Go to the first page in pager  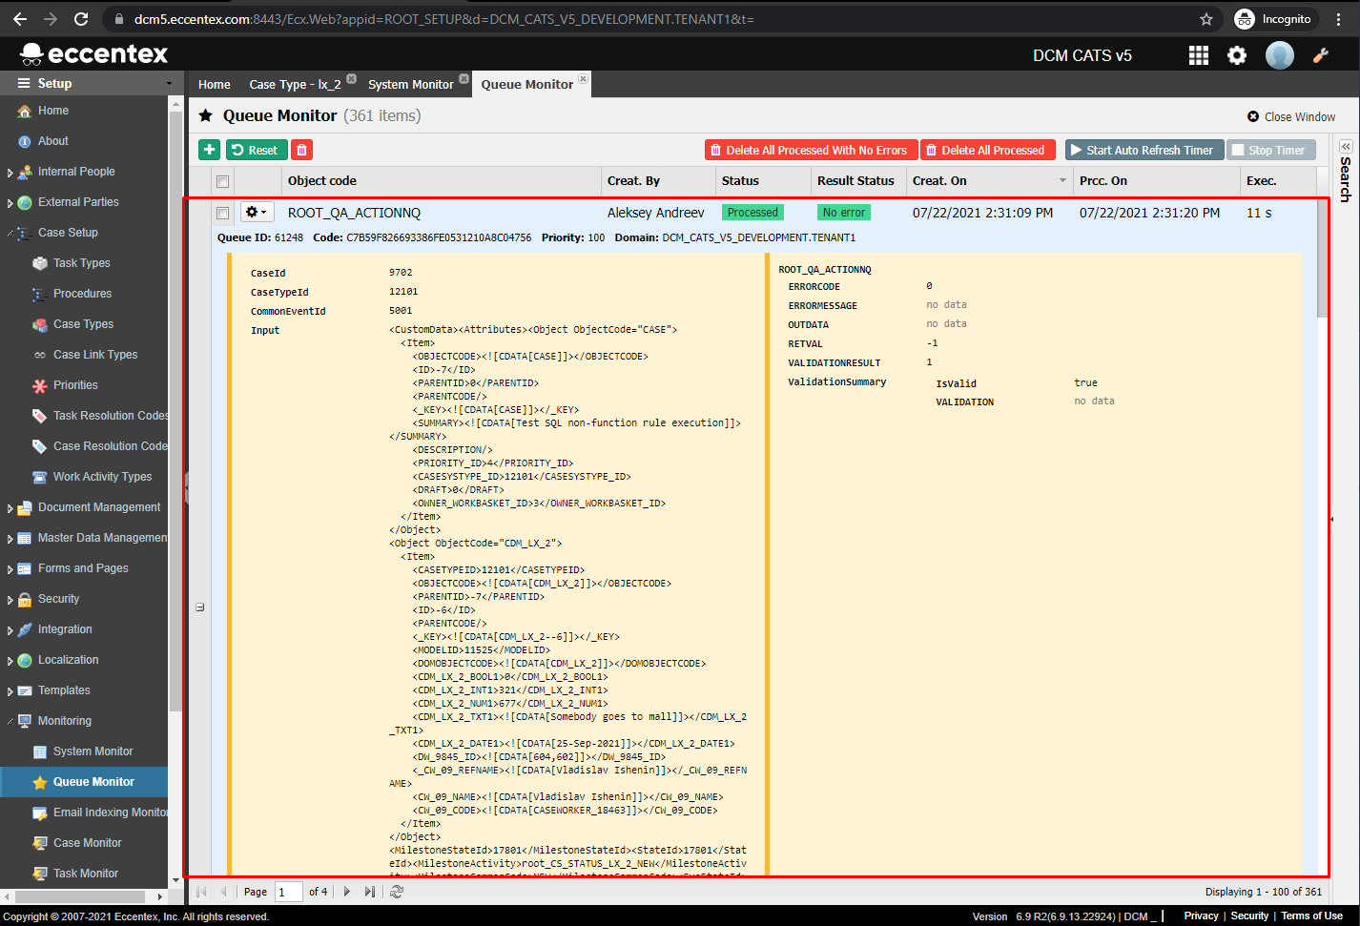[x=201, y=892]
